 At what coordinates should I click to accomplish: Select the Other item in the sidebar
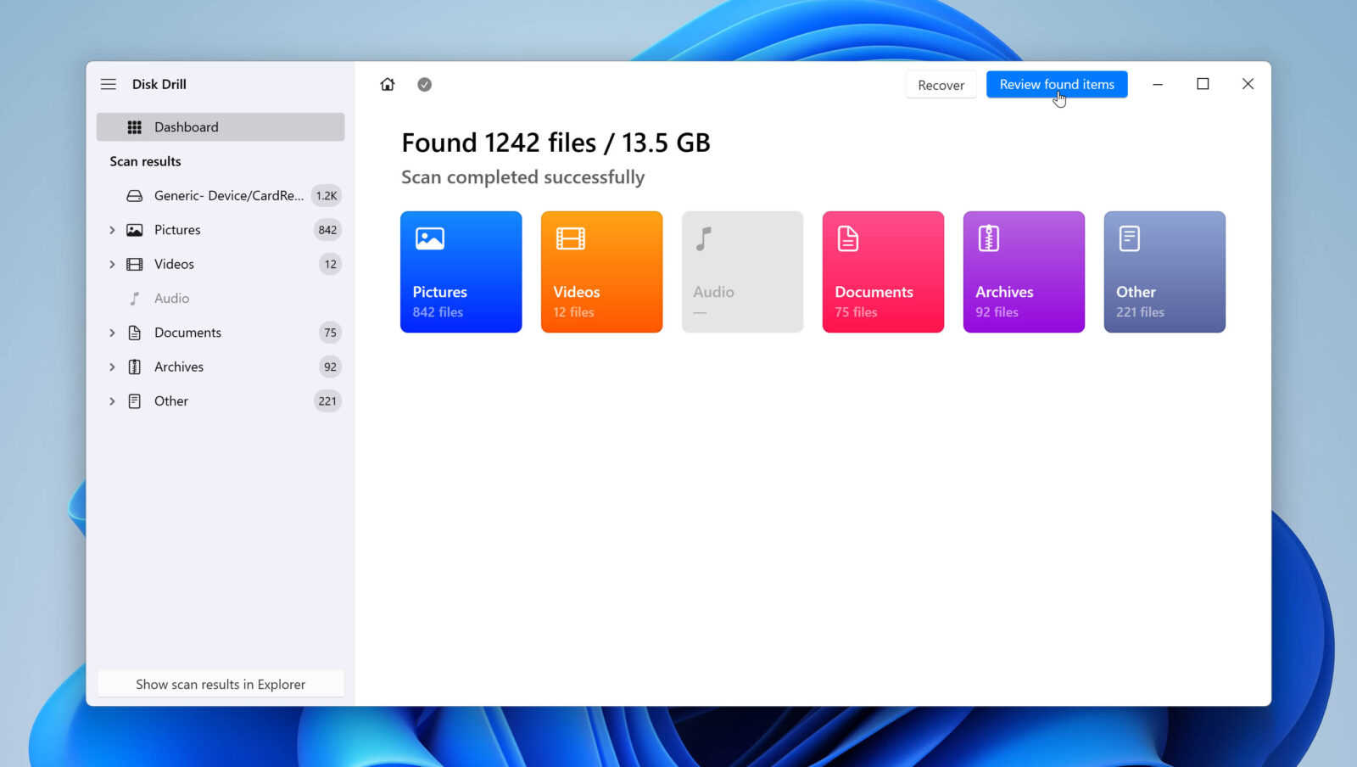(170, 400)
